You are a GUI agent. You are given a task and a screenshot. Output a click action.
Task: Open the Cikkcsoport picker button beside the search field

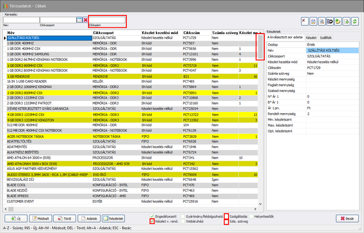click(x=78, y=20)
